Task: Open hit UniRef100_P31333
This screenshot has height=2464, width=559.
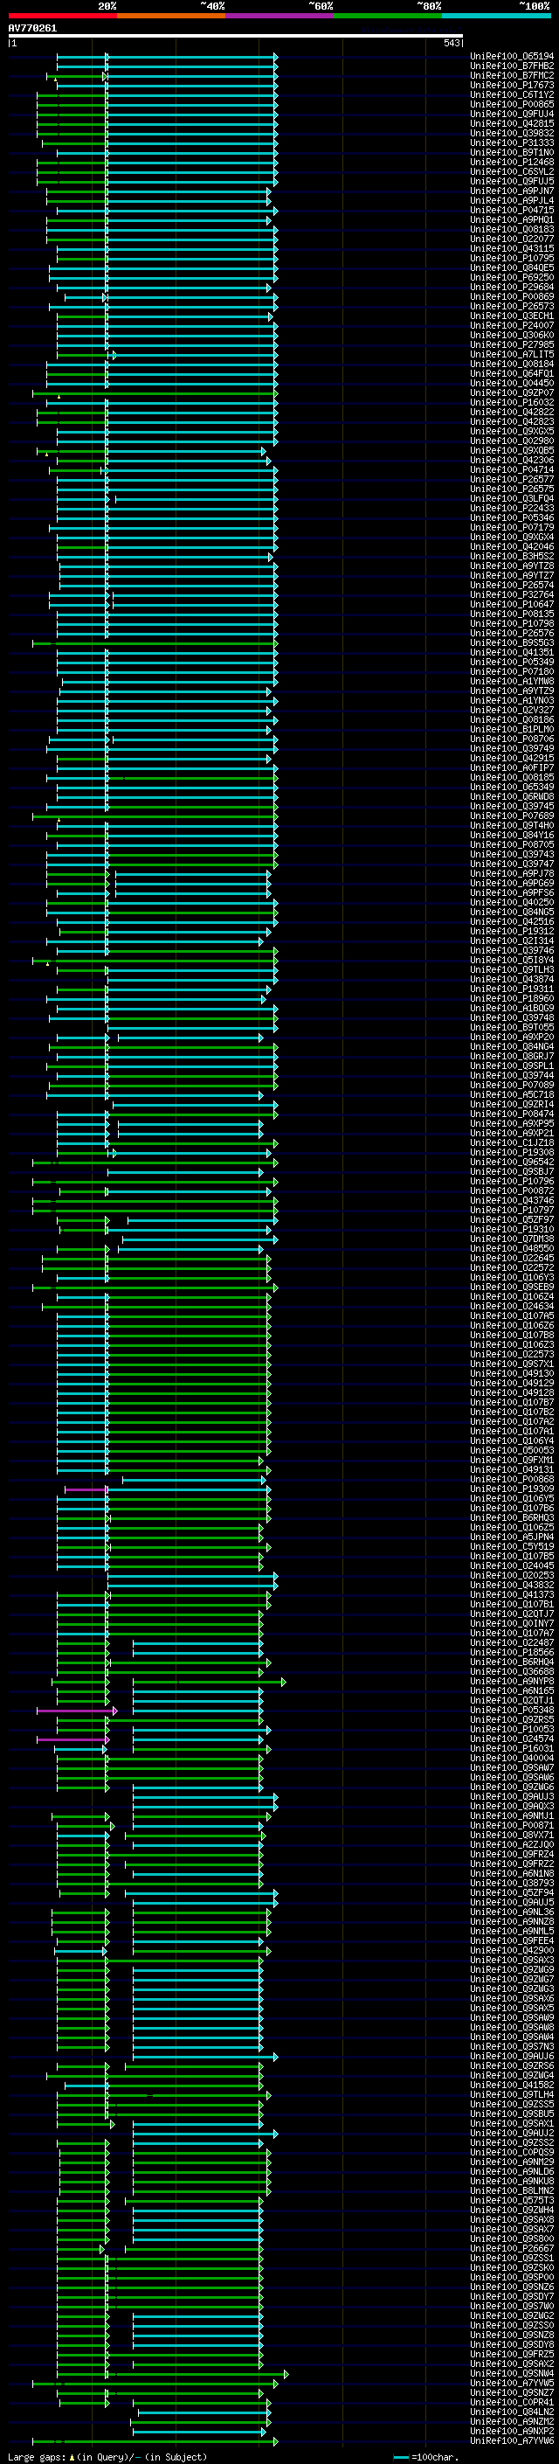Action: pyautogui.click(x=511, y=142)
